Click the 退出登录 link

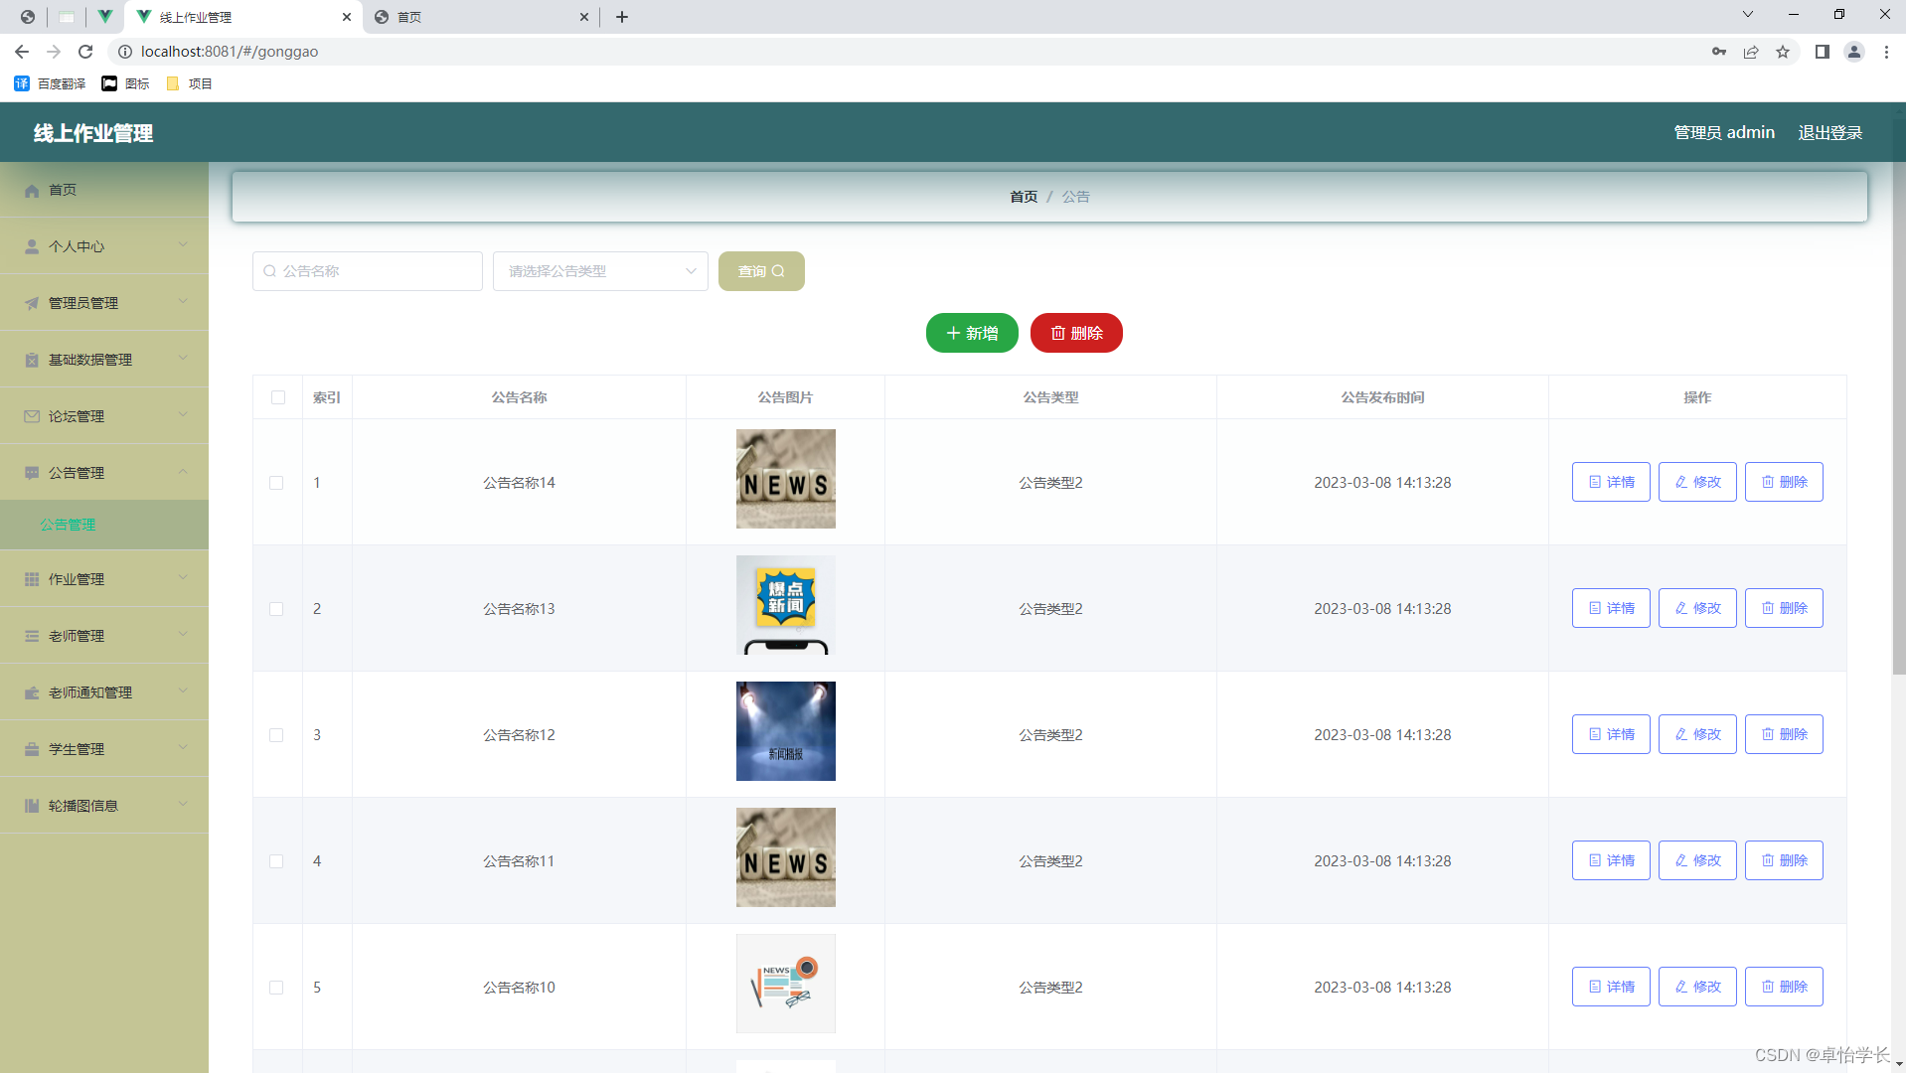(1829, 132)
